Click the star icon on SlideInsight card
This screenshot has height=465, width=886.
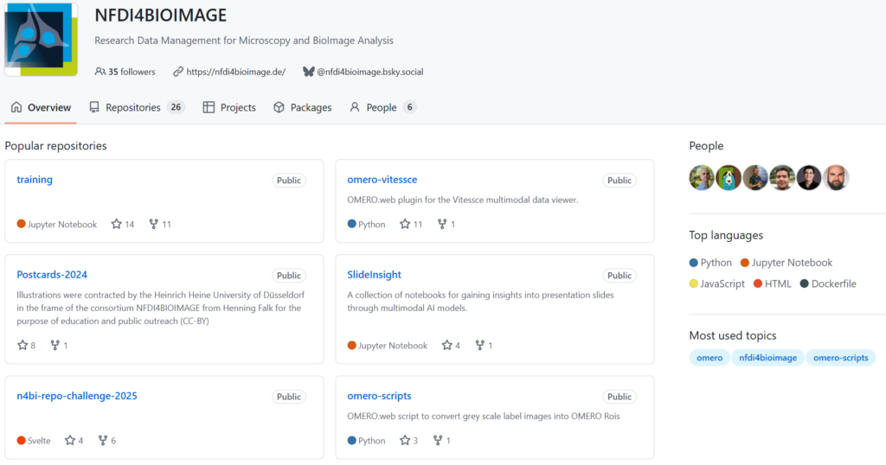[x=446, y=345]
